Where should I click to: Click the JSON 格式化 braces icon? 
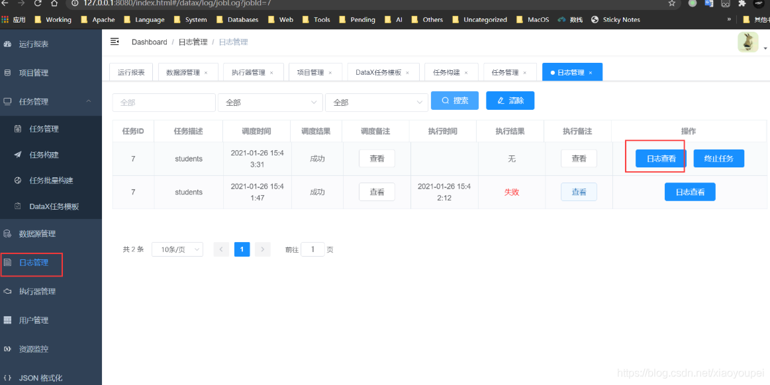click(x=7, y=378)
